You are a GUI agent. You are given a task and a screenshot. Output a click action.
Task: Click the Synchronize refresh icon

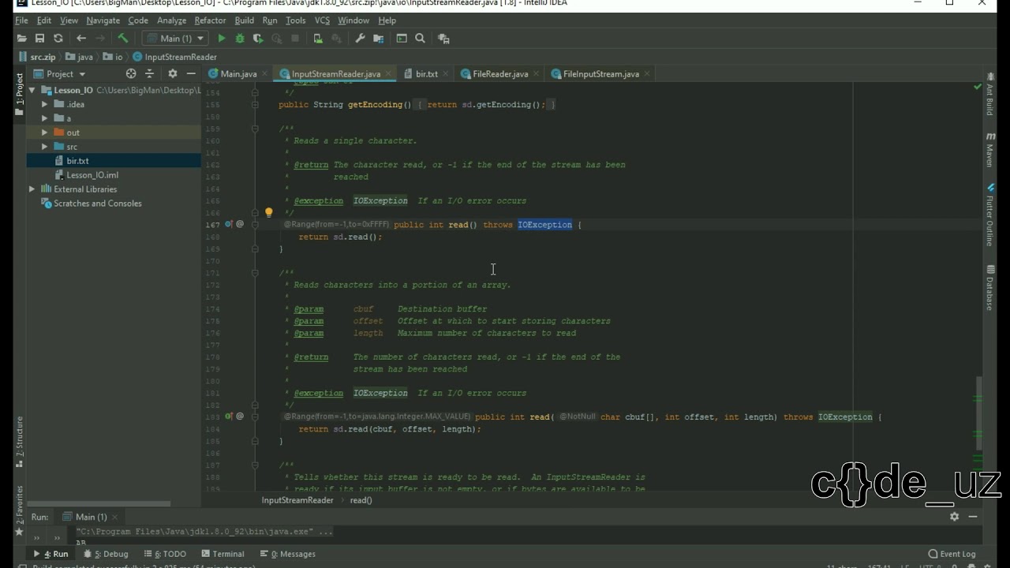tap(58, 39)
